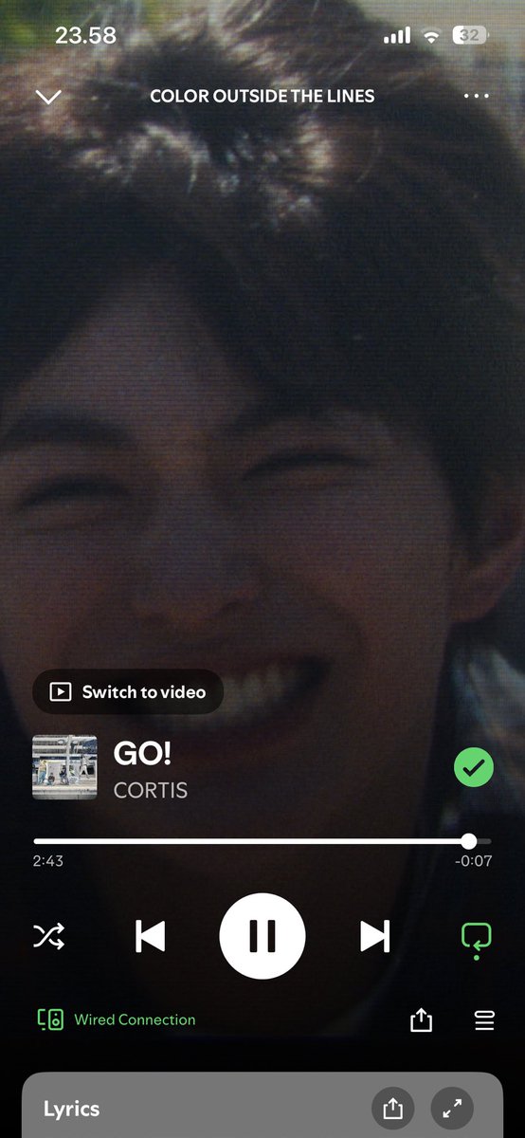The height and width of the screenshot is (1138, 525).
Task: Expand lyrics to full screen
Action: 452,1108
